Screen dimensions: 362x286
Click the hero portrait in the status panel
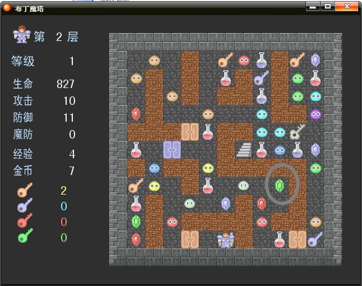[22, 34]
